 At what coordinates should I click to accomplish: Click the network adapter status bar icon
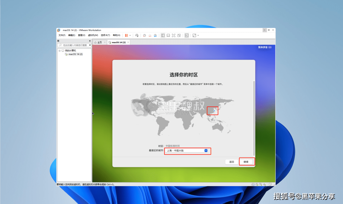[x=260, y=185]
